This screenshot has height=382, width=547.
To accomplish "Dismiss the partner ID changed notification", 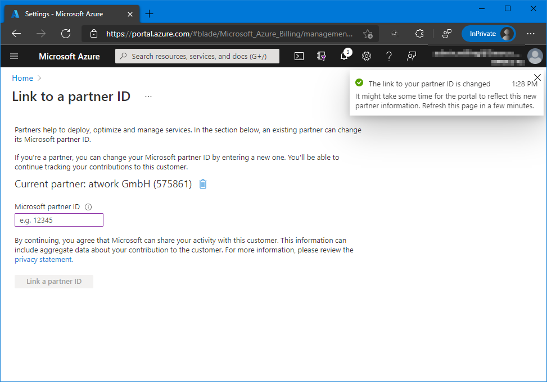I will (537, 77).
